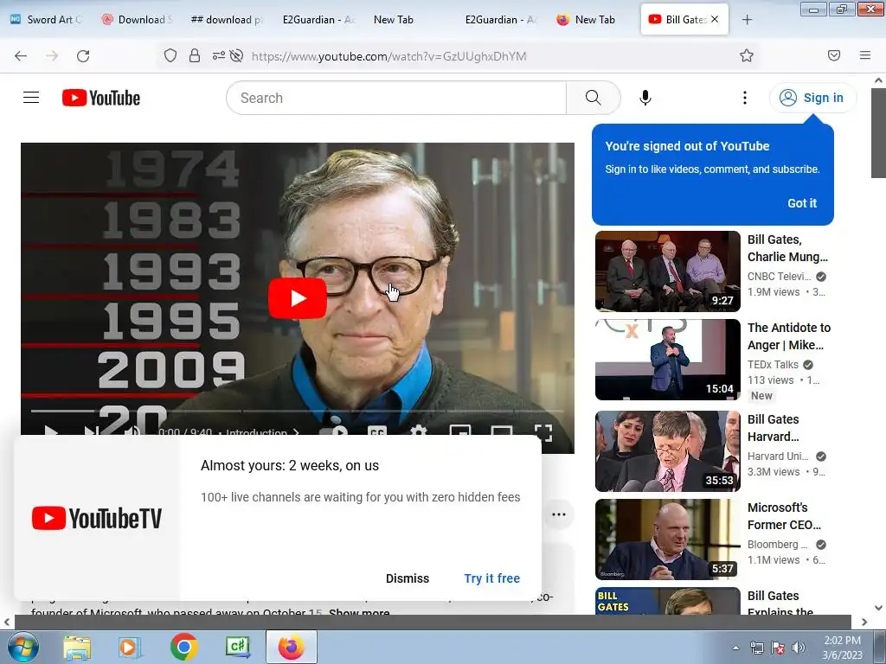Click the Harvard University channel name
Screen dimensions: 886x664
coord(778,456)
